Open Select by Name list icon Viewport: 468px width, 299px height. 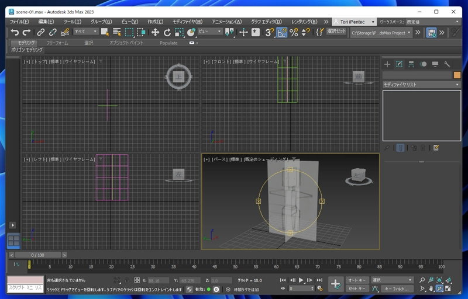[116, 32]
